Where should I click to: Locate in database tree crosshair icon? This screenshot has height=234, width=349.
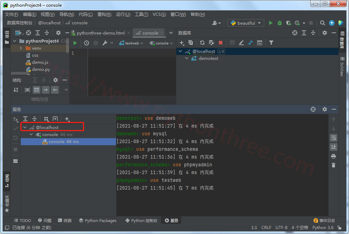coord(295,33)
